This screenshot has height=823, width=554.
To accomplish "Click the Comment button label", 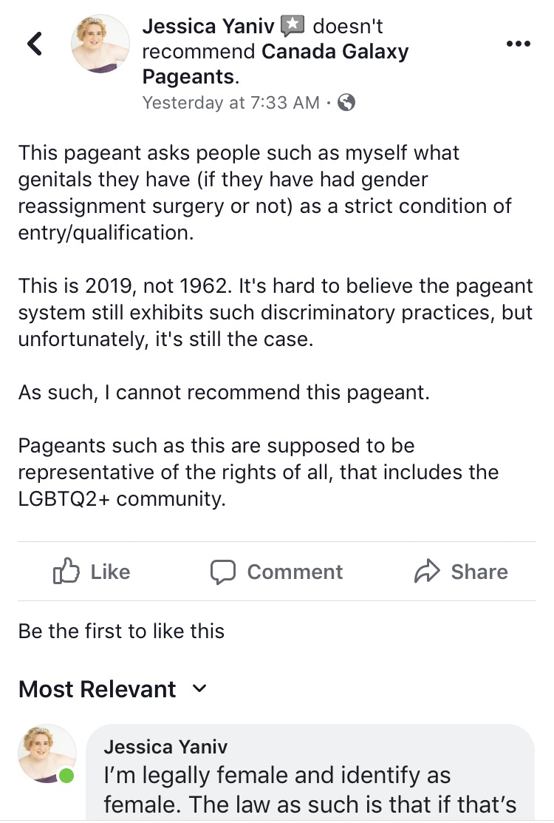I will pyautogui.click(x=295, y=572).
